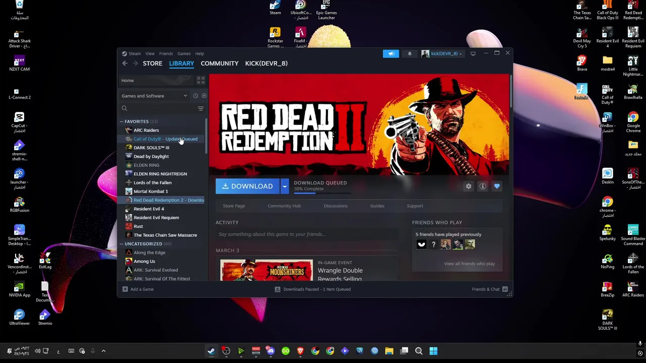Show Red Dead Redemption 2 game info
The image size is (646, 363).
(x=482, y=187)
